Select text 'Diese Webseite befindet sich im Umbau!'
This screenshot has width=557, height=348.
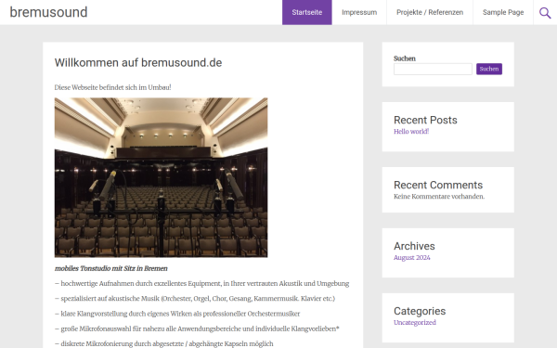pos(112,87)
